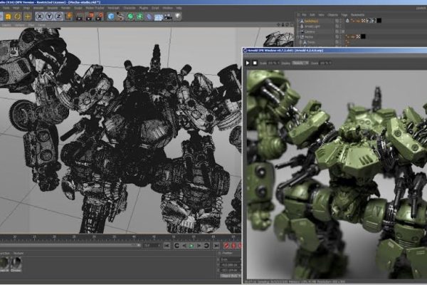427x285 pixels.
Task: Select the green material thumbnail
Action: (x=4, y=263)
